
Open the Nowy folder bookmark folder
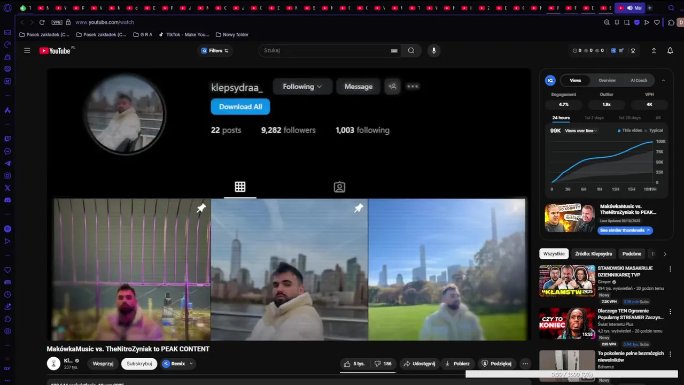click(232, 35)
